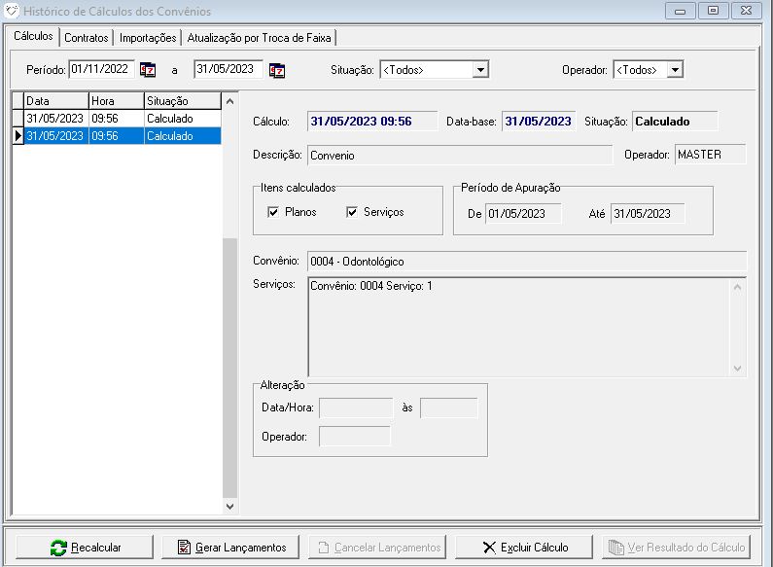Go to Atualização por Troca de Faixa tab

click(x=259, y=38)
